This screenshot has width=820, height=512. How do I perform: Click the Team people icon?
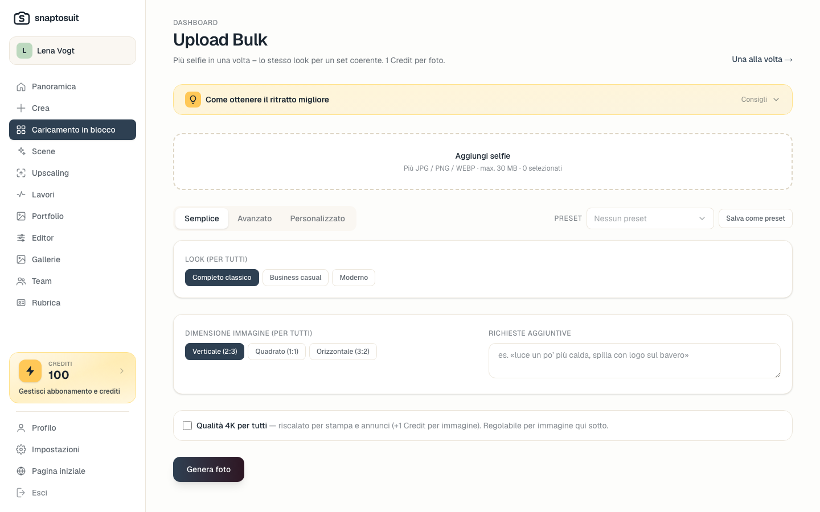point(21,281)
